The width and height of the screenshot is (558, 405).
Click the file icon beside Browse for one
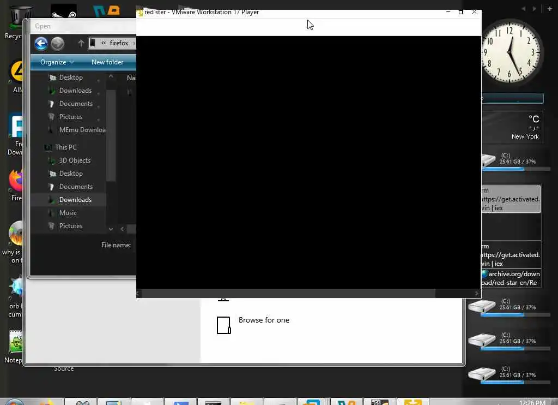[224, 325]
